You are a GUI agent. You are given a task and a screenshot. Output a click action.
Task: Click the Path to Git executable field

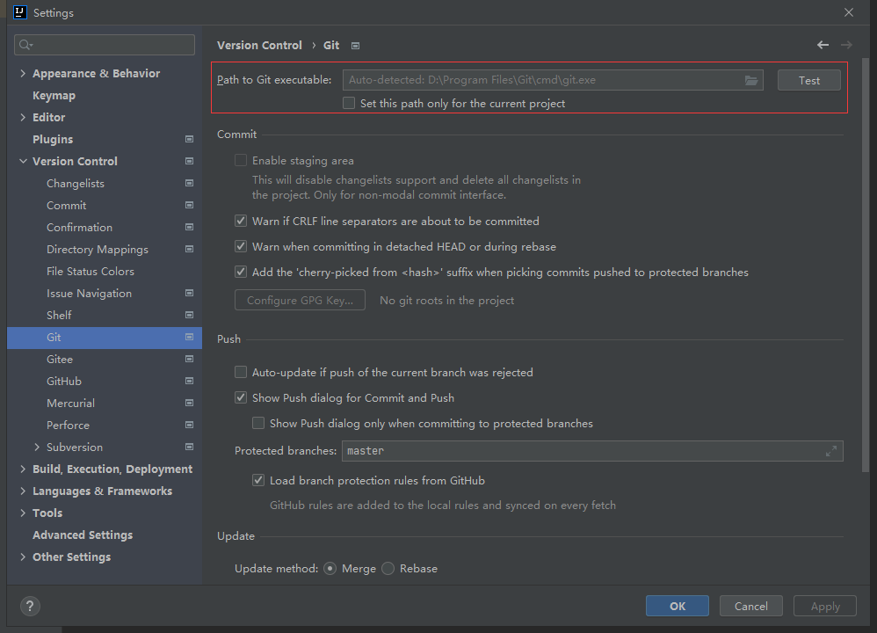coord(553,80)
